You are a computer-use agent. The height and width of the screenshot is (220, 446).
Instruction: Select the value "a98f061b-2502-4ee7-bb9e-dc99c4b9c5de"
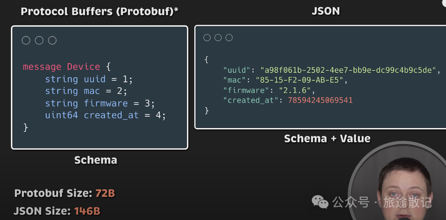(348, 70)
